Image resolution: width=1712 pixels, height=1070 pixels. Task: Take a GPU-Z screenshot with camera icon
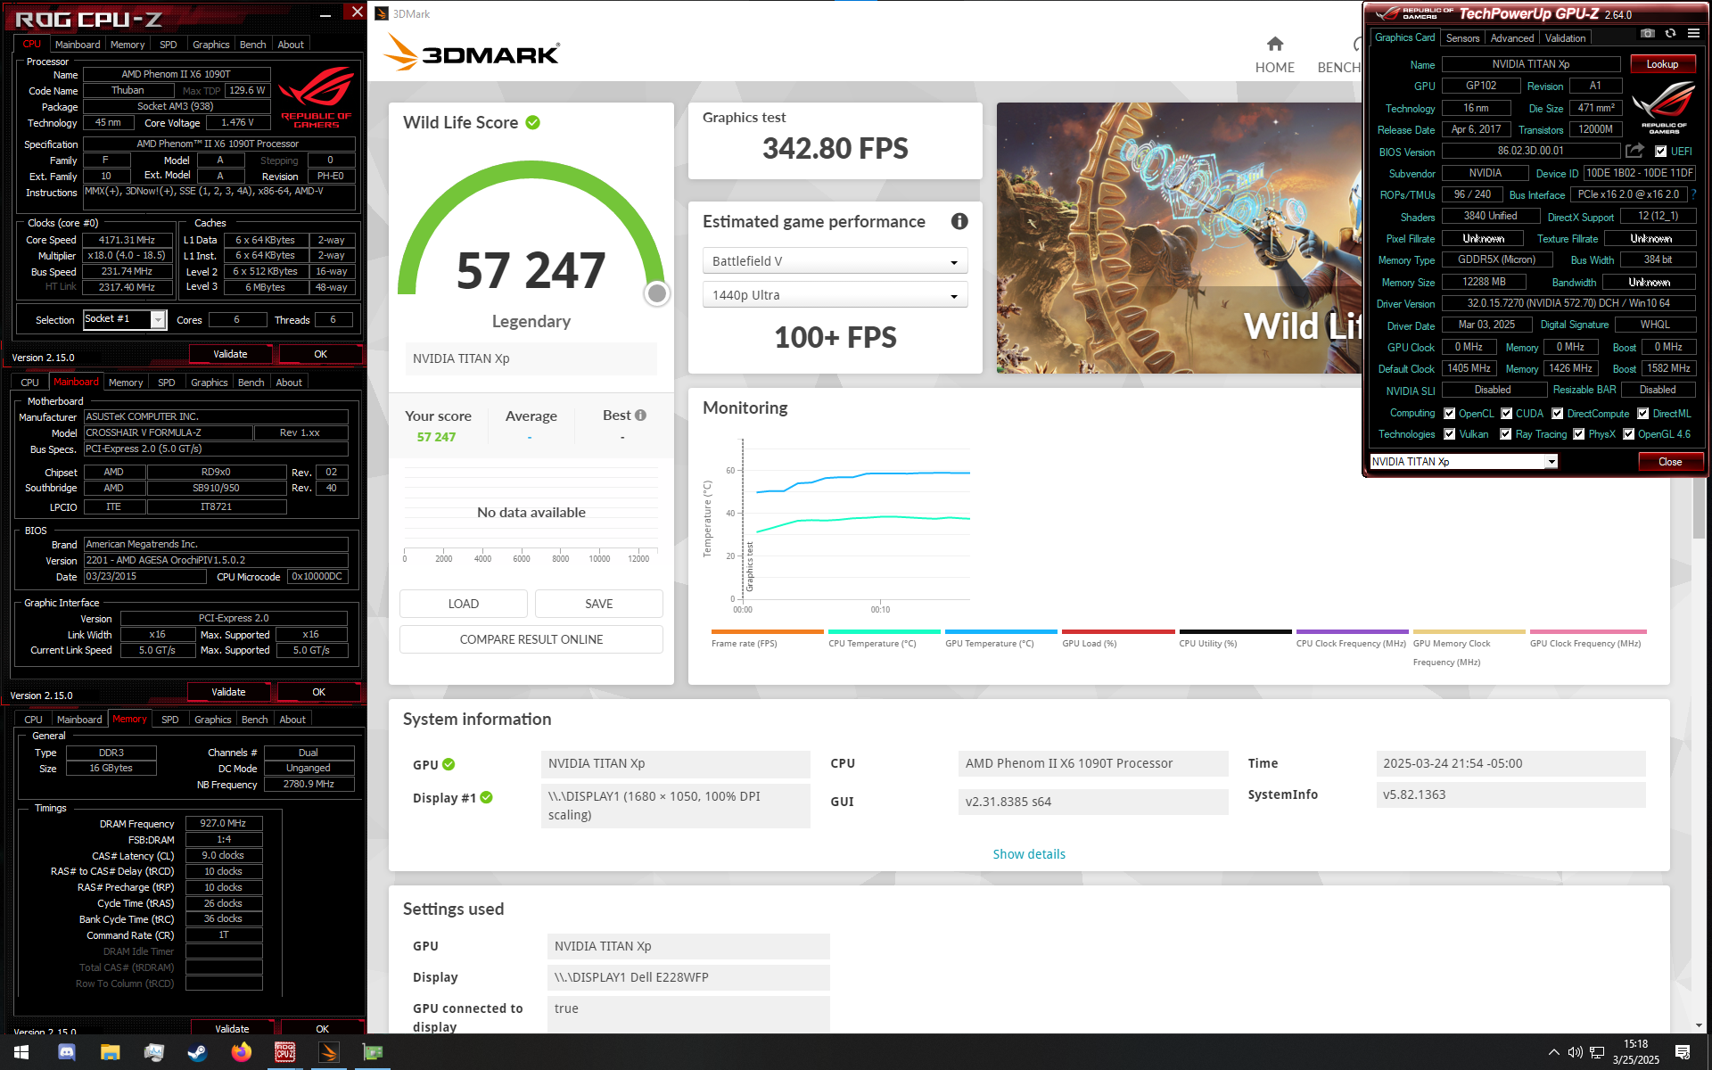pyautogui.click(x=1648, y=33)
